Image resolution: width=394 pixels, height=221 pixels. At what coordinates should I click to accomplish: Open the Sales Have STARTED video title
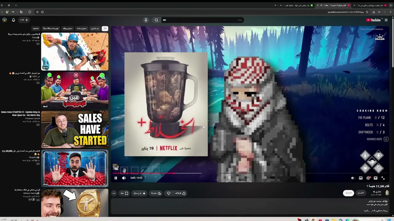(x=21, y=114)
